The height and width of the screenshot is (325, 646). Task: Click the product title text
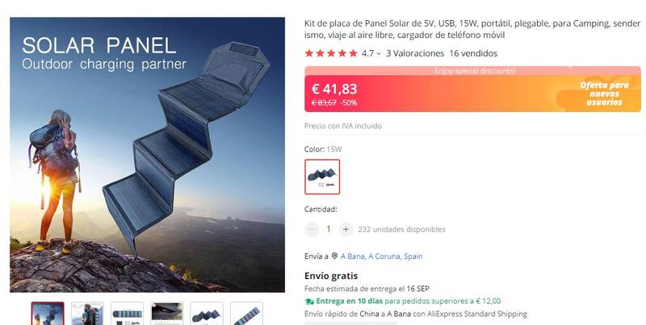point(472,29)
